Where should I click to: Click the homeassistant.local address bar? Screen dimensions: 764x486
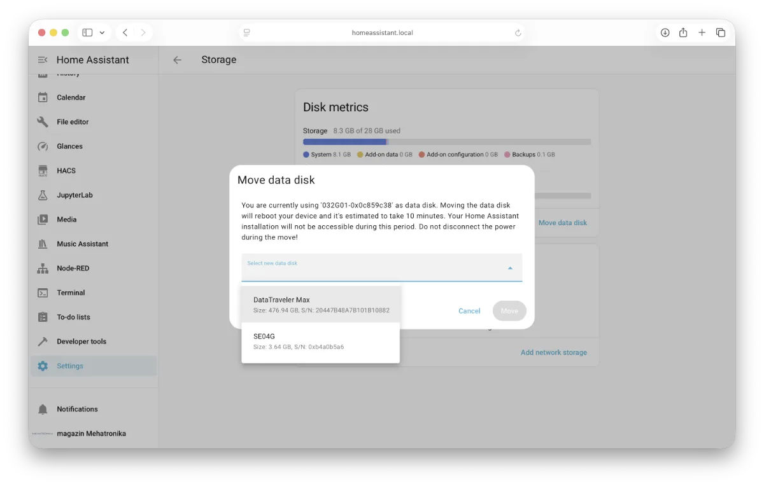click(x=382, y=32)
